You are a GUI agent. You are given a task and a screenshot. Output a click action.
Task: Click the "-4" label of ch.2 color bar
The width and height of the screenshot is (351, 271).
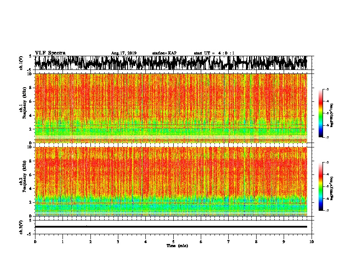(327, 174)
